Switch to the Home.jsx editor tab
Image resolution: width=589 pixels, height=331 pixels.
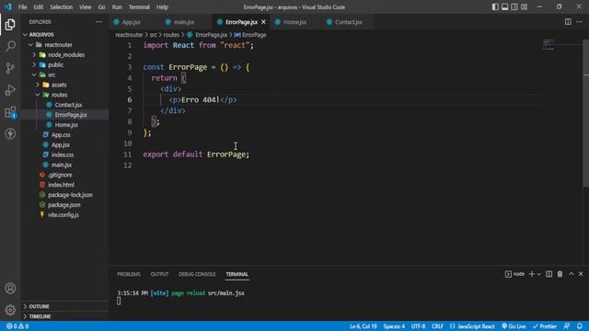point(294,22)
